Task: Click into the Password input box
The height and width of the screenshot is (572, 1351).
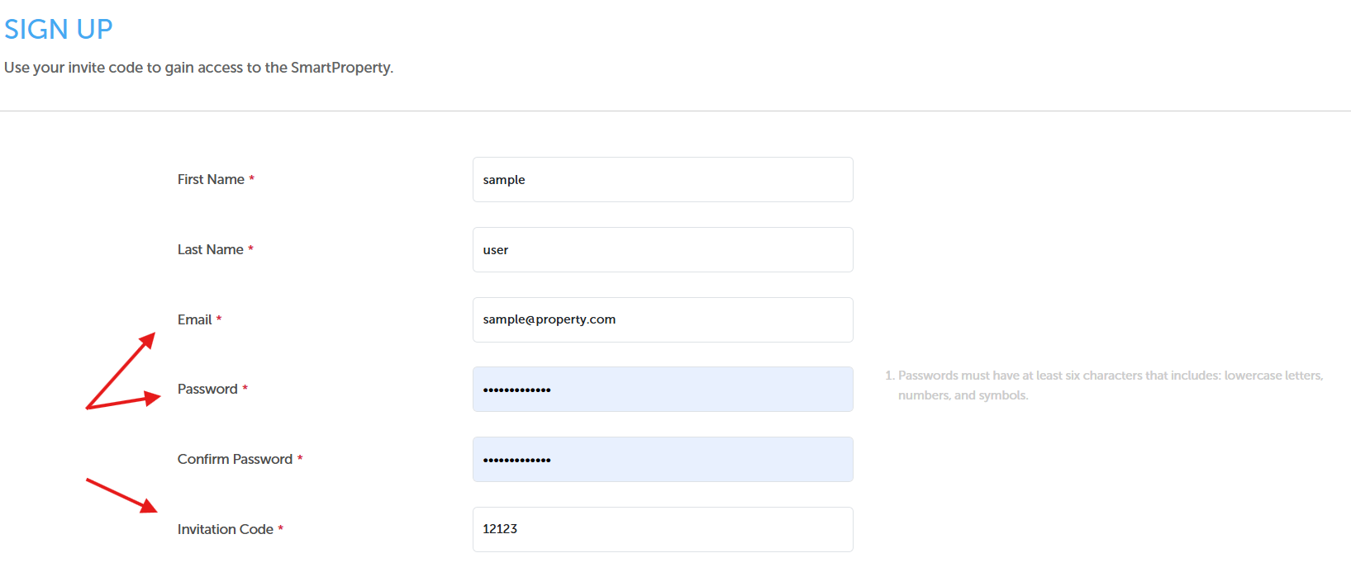Action: click(x=663, y=389)
